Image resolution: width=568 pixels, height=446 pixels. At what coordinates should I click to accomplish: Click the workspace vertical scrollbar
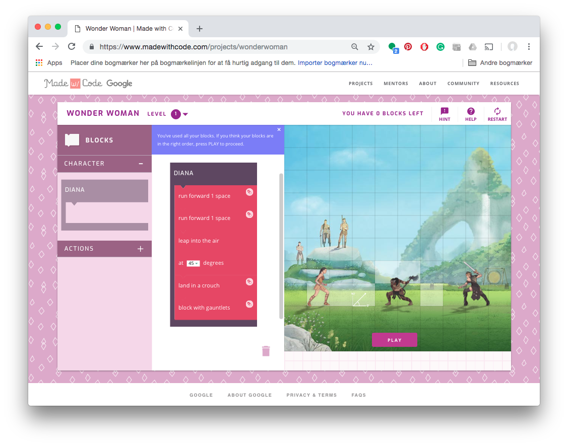coord(281,246)
